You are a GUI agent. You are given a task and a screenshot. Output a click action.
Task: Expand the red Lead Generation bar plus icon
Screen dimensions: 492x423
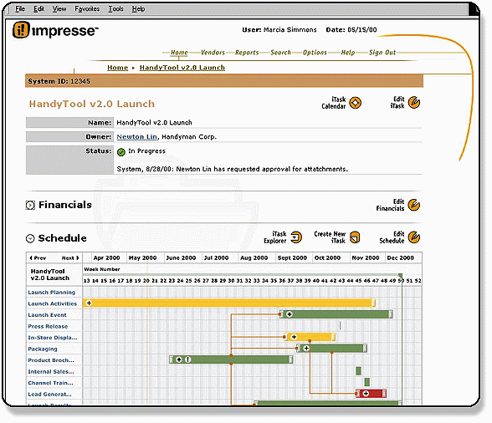click(366, 393)
